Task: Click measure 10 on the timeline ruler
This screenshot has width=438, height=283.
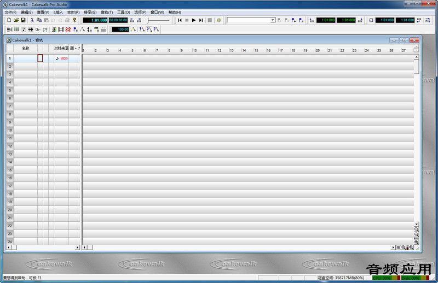Action: (x=195, y=50)
